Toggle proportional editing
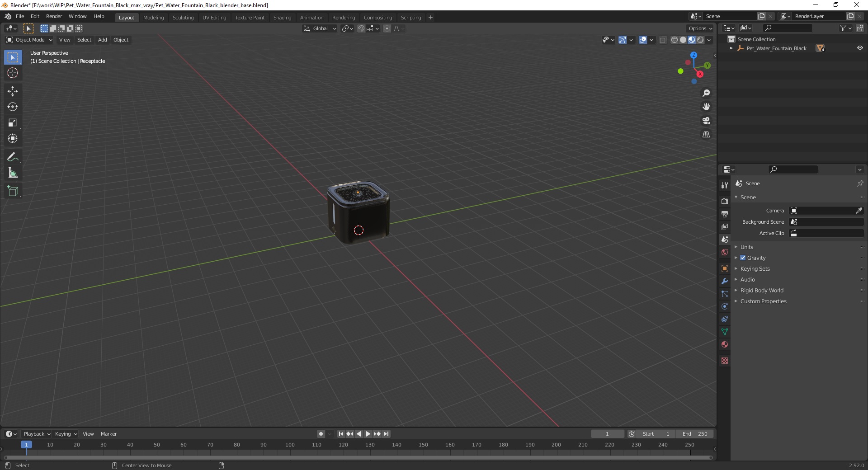 click(x=387, y=28)
